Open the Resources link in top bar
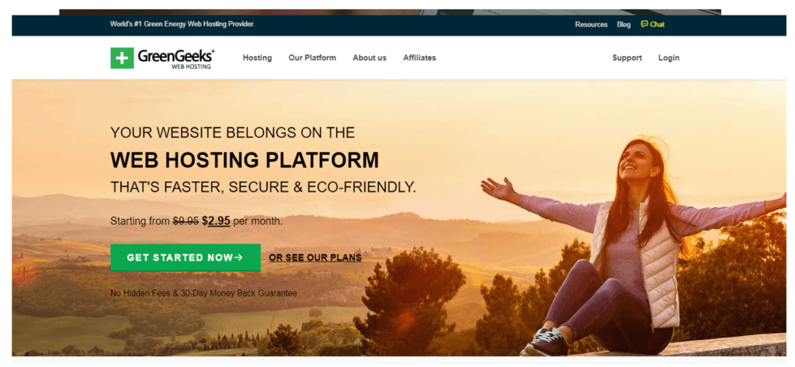795x367 pixels. (591, 24)
